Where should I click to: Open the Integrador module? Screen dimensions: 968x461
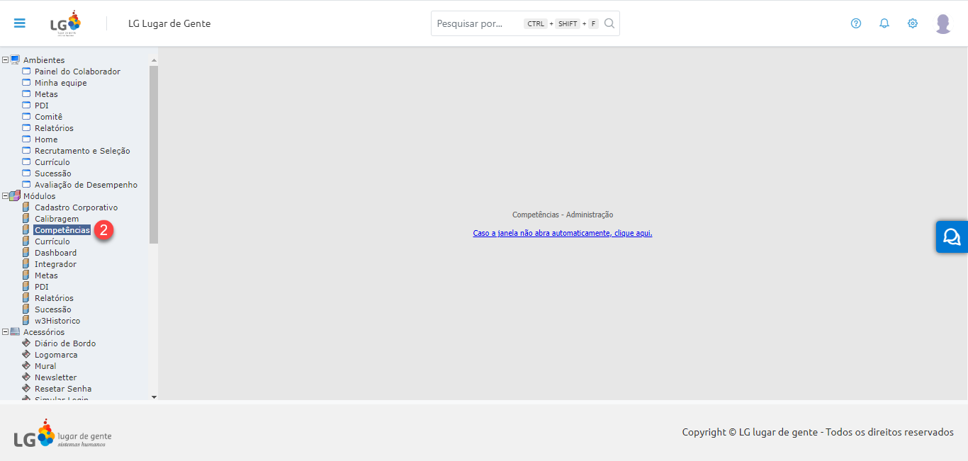[x=55, y=264]
